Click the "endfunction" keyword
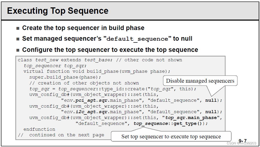This screenshot has width=260, height=147. 39,129
